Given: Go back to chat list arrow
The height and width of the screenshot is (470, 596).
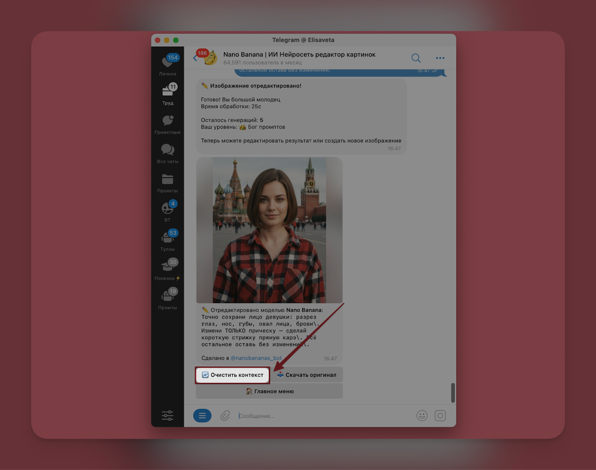Looking at the screenshot, I should pyautogui.click(x=195, y=58).
